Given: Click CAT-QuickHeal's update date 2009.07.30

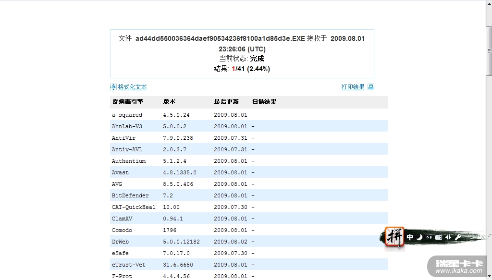Looking at the screenshot, I should (231, 207).
